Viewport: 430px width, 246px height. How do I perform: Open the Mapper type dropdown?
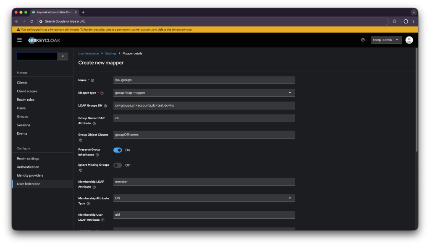pyautogui.click(x=204, y=92)
